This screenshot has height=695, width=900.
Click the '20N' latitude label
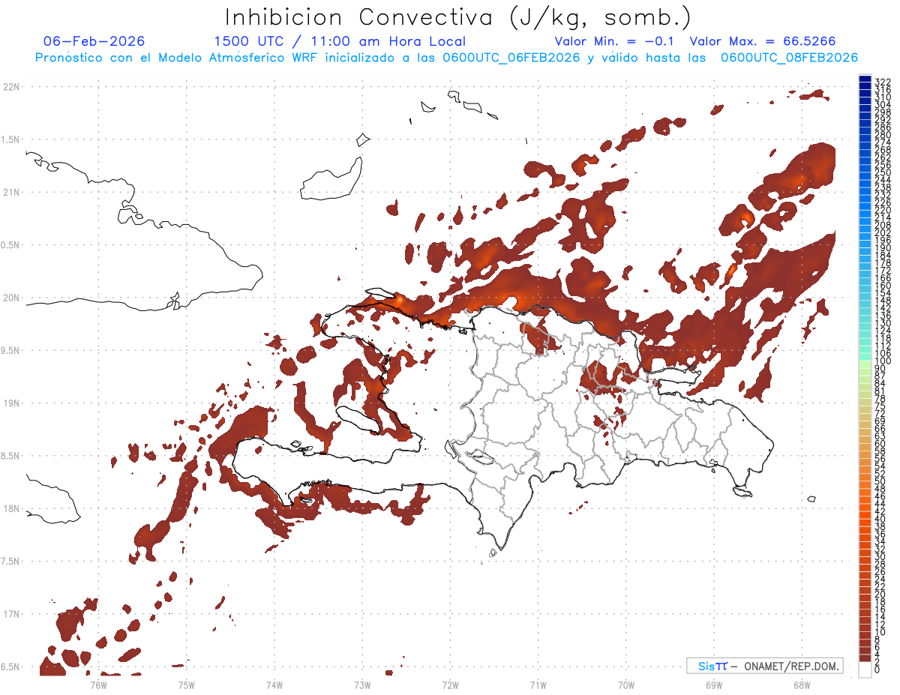11,298
